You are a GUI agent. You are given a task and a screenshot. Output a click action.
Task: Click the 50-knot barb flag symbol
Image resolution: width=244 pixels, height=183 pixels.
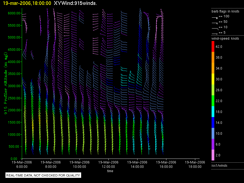pyautogui.click(x=215, y=23)
